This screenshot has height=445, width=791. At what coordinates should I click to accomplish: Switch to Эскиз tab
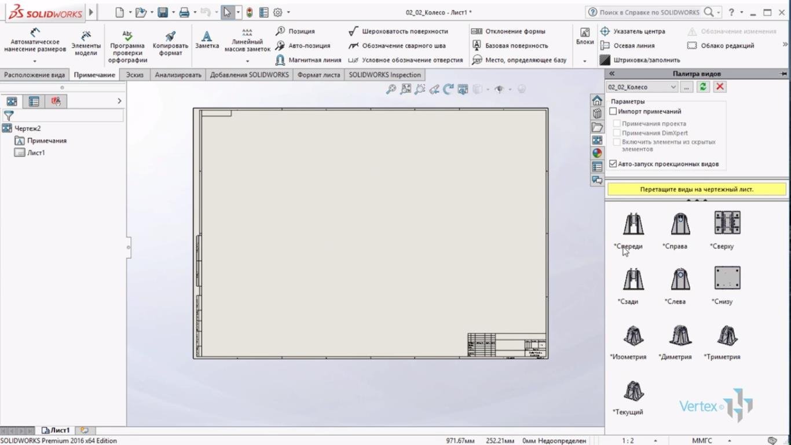135,75
